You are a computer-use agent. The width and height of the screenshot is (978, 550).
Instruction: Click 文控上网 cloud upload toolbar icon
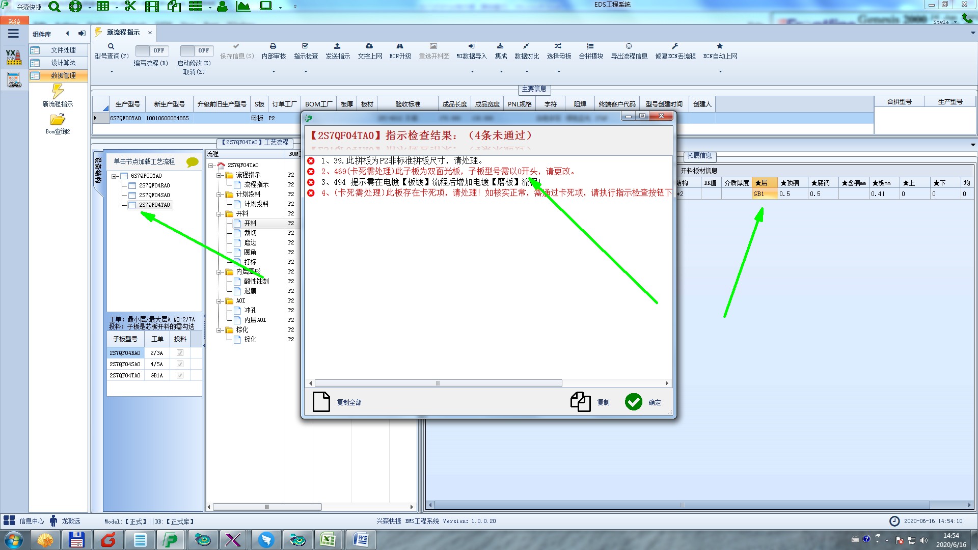pos(369,46)
